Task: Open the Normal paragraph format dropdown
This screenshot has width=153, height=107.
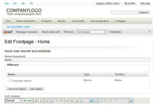Action: click(x=14, y=101)
